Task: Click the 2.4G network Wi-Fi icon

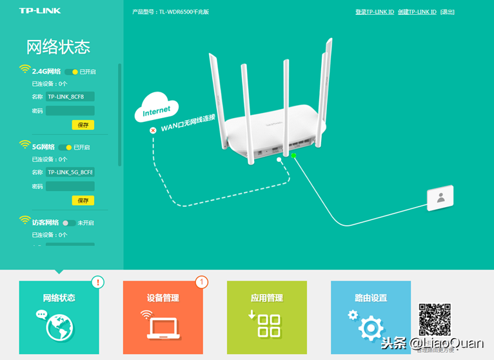Action: click(x=25, y=70)
